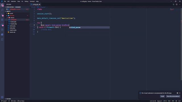
Task: Click the Show Recommendations button
Action: 173,96
